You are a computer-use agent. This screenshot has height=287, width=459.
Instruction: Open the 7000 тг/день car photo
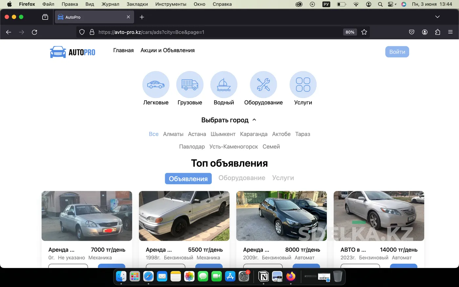click(87, 216)
